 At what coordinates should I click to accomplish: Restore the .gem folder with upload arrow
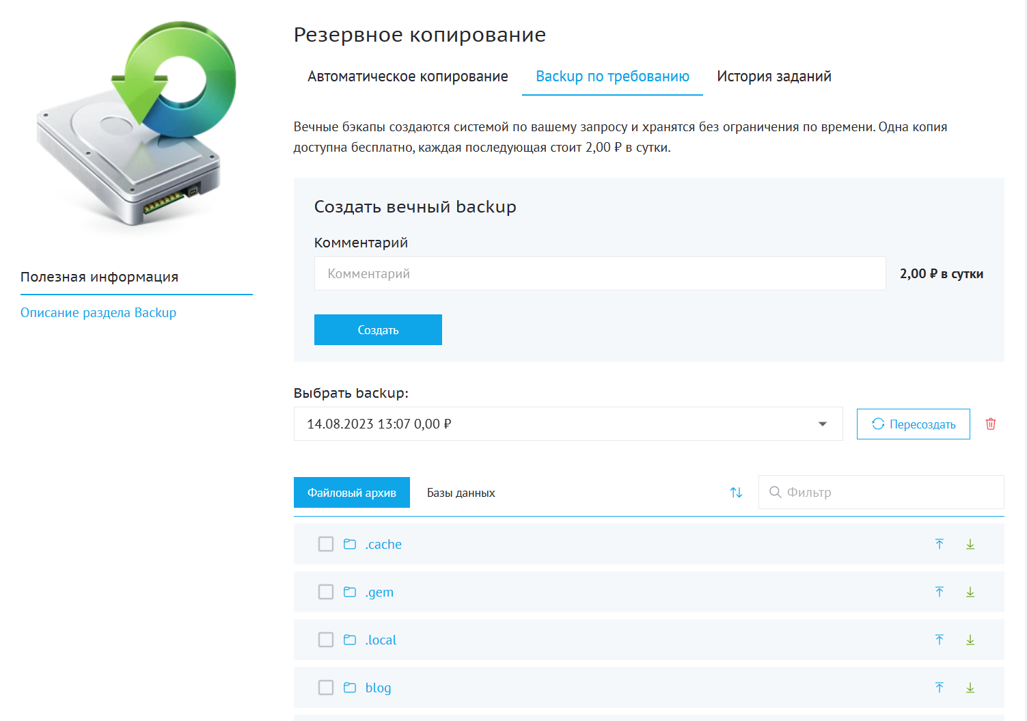940,592
